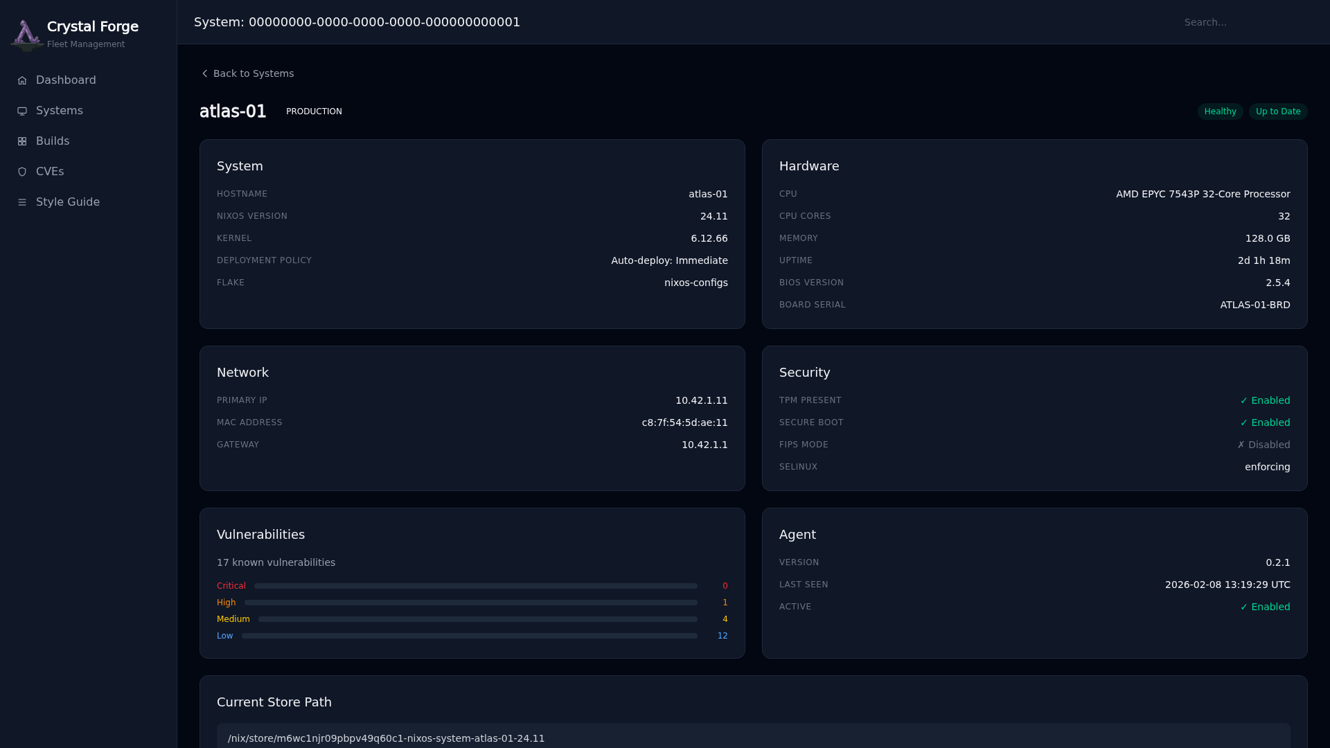1330x748 pixels.
Task: Click the current nix store path text
Action: [x=386, y=738]
